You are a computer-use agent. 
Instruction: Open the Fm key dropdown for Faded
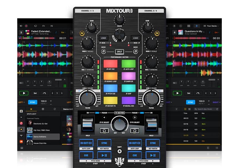coord(63,32)
